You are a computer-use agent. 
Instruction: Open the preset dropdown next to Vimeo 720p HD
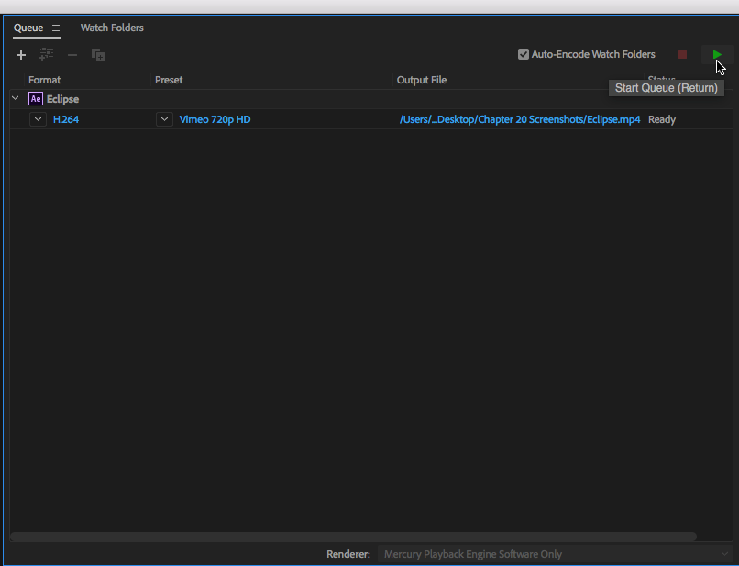click(x=164, y=119)
